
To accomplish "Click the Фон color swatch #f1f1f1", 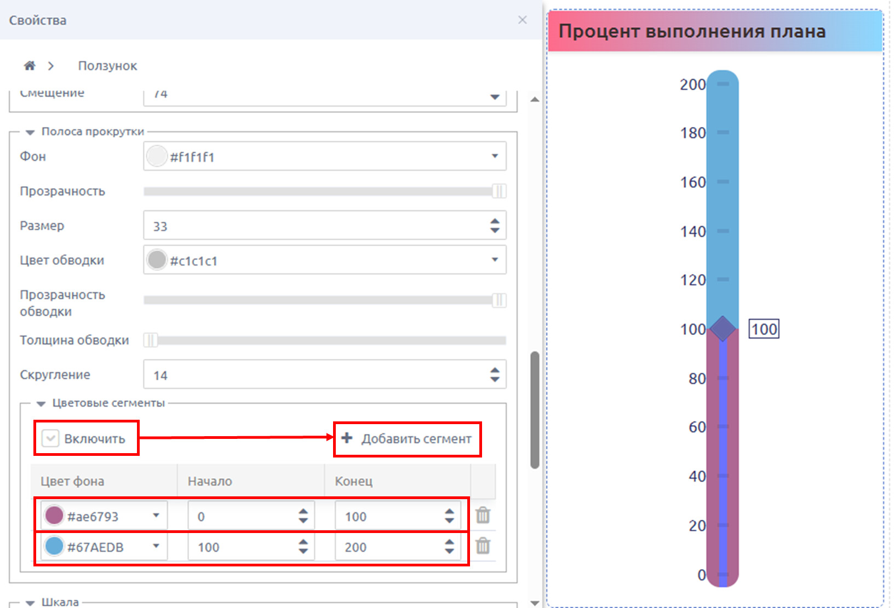I will pos(157,157).
